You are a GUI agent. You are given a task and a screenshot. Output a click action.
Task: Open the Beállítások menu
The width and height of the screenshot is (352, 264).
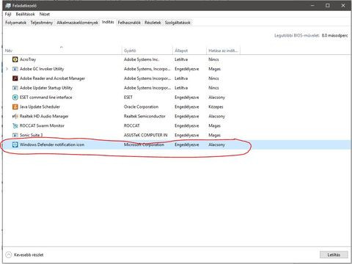25,14
